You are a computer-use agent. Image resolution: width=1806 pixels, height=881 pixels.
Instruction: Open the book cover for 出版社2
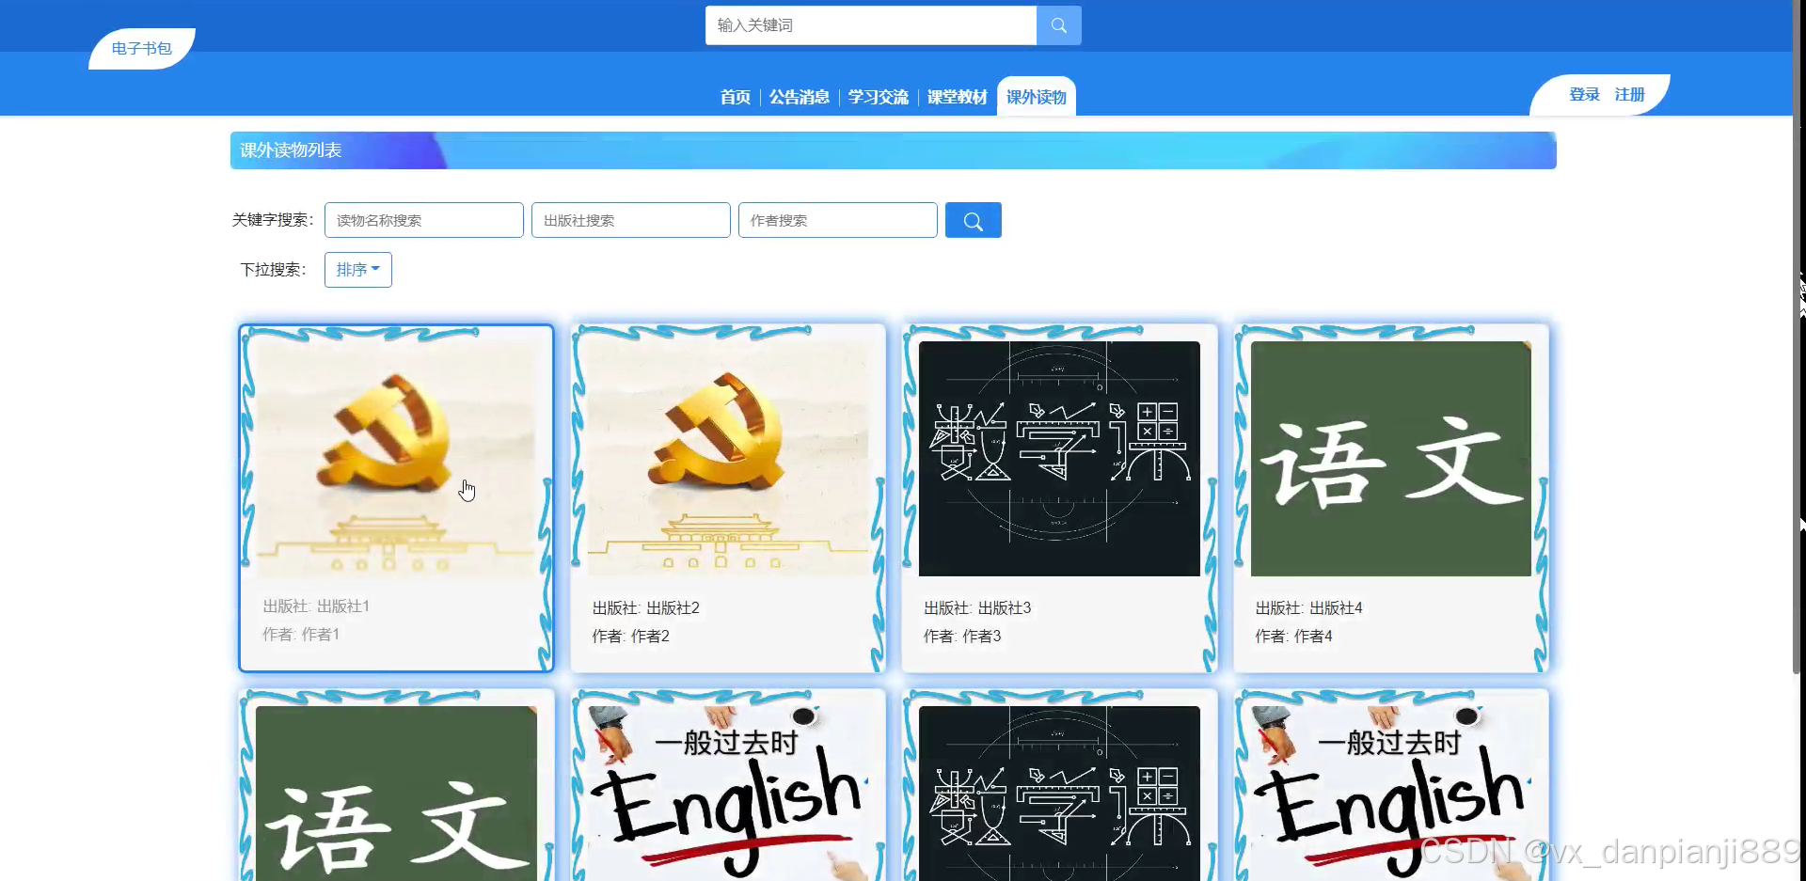click(x=728, y=459)
